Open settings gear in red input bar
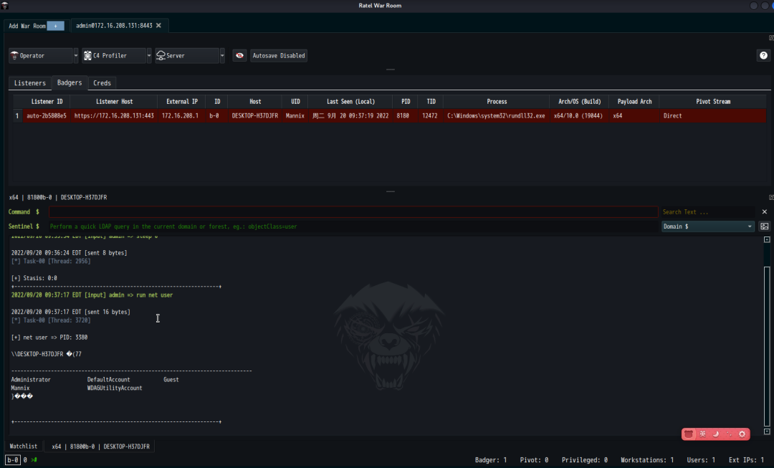 (x=742, y=434)
